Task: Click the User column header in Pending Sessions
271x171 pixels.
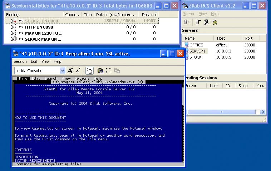Action: tap(214, 86)
